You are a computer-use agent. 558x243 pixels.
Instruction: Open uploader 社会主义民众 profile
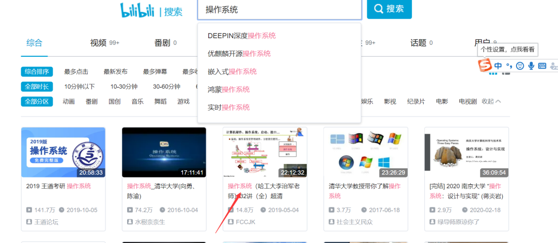click(355, 222)
